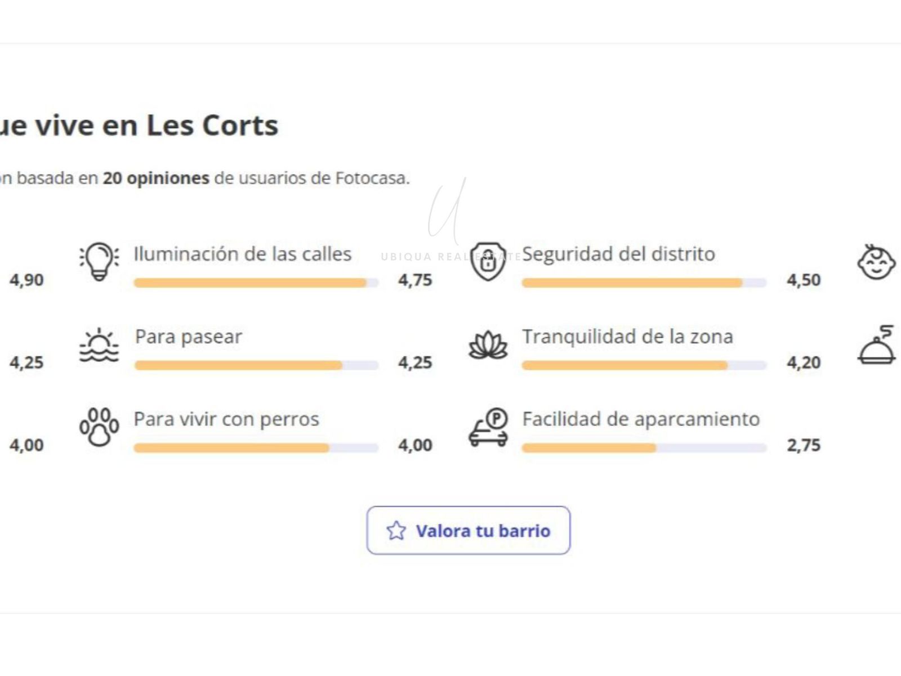Click the Les Corts heading
Screen dimensions: 901x676
[212, 125]
